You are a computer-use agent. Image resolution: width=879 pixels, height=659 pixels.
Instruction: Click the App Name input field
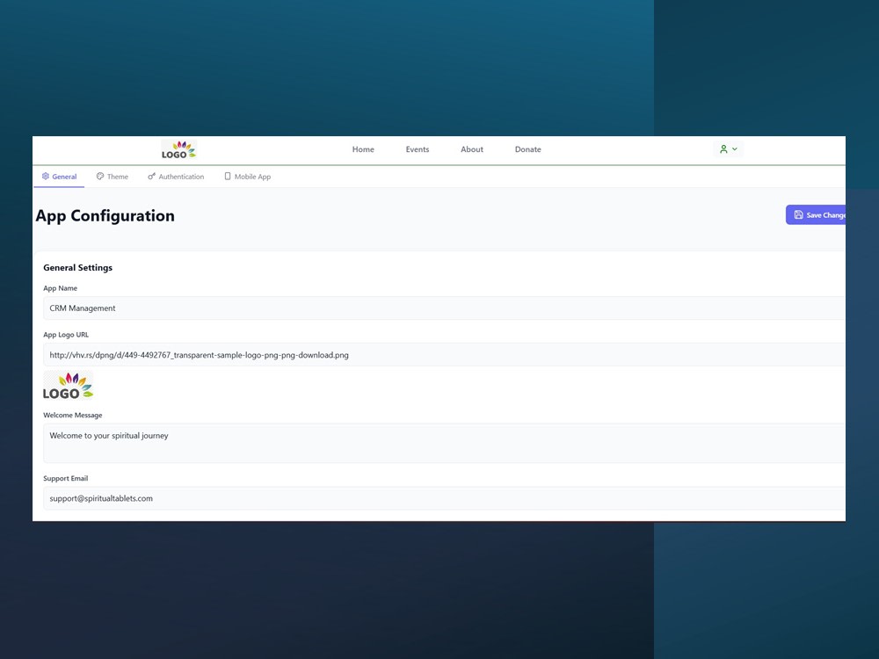444,308
